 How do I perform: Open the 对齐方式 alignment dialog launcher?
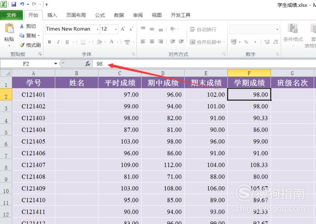click(224, 54)
